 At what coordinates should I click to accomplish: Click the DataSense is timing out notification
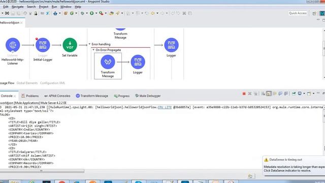294,166
